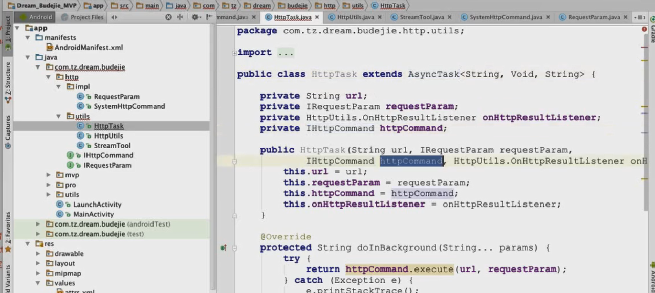
Task: Close the HttpTask.java tab
Action: [317, 17]
